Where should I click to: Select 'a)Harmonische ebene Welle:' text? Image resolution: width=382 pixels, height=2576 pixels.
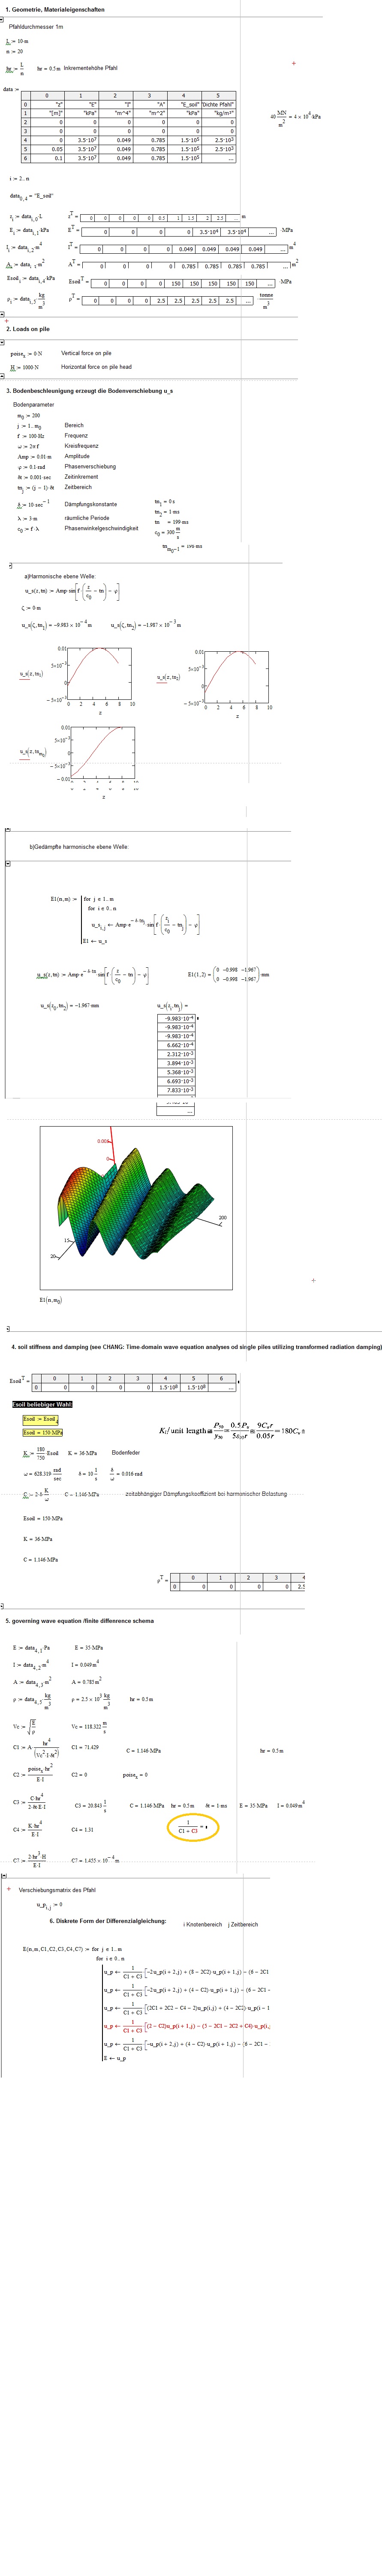click(60, 576)
